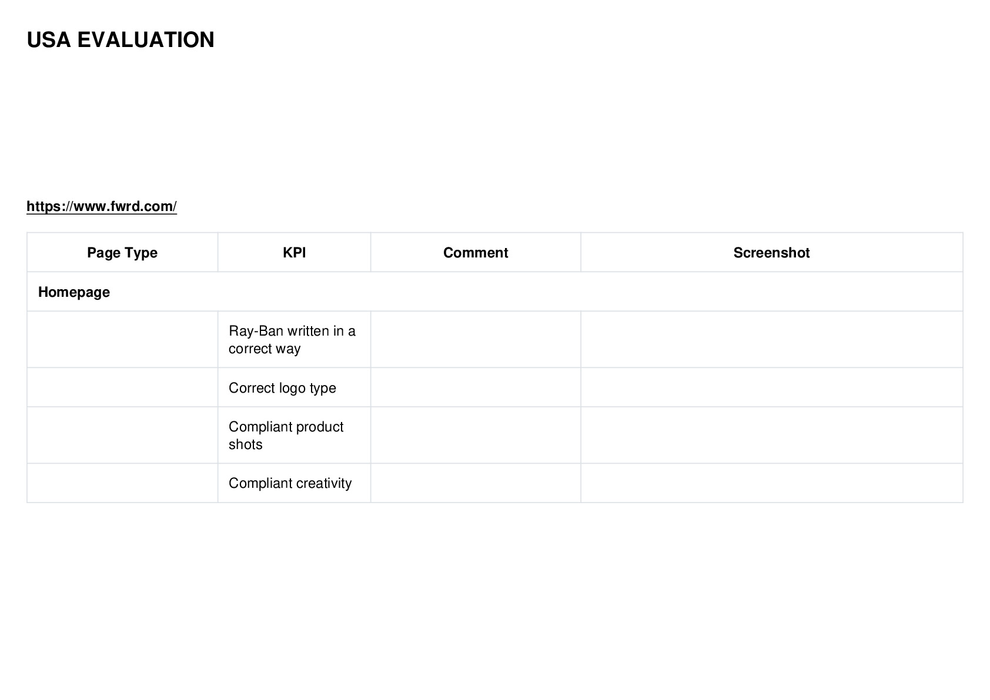Screen dimensions: 990x700
Task: Click the empty Screenshot cell for Compliant product shots
Action: 772,435
